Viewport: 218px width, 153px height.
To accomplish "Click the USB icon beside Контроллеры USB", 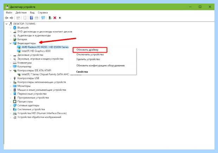I will click(x=15, y=78).
